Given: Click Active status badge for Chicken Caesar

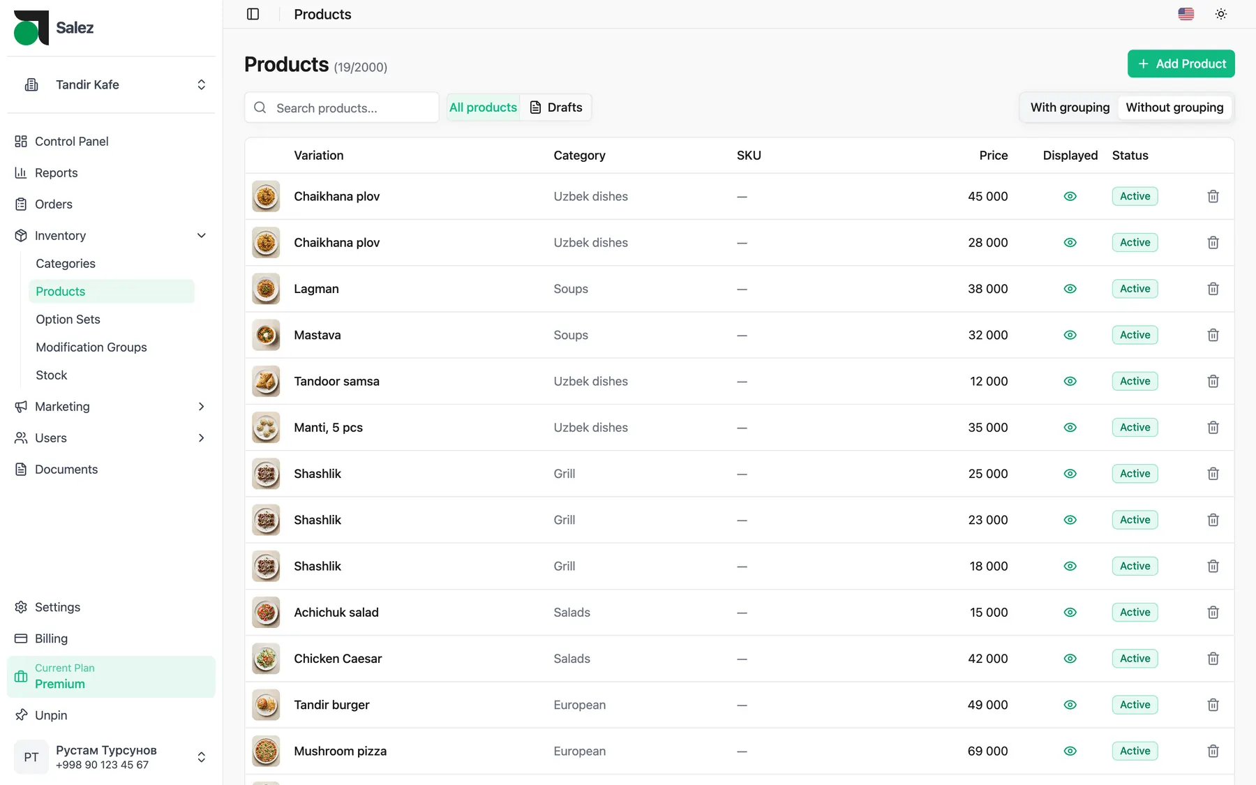Looking at the screenshot, I should 1135,659.
